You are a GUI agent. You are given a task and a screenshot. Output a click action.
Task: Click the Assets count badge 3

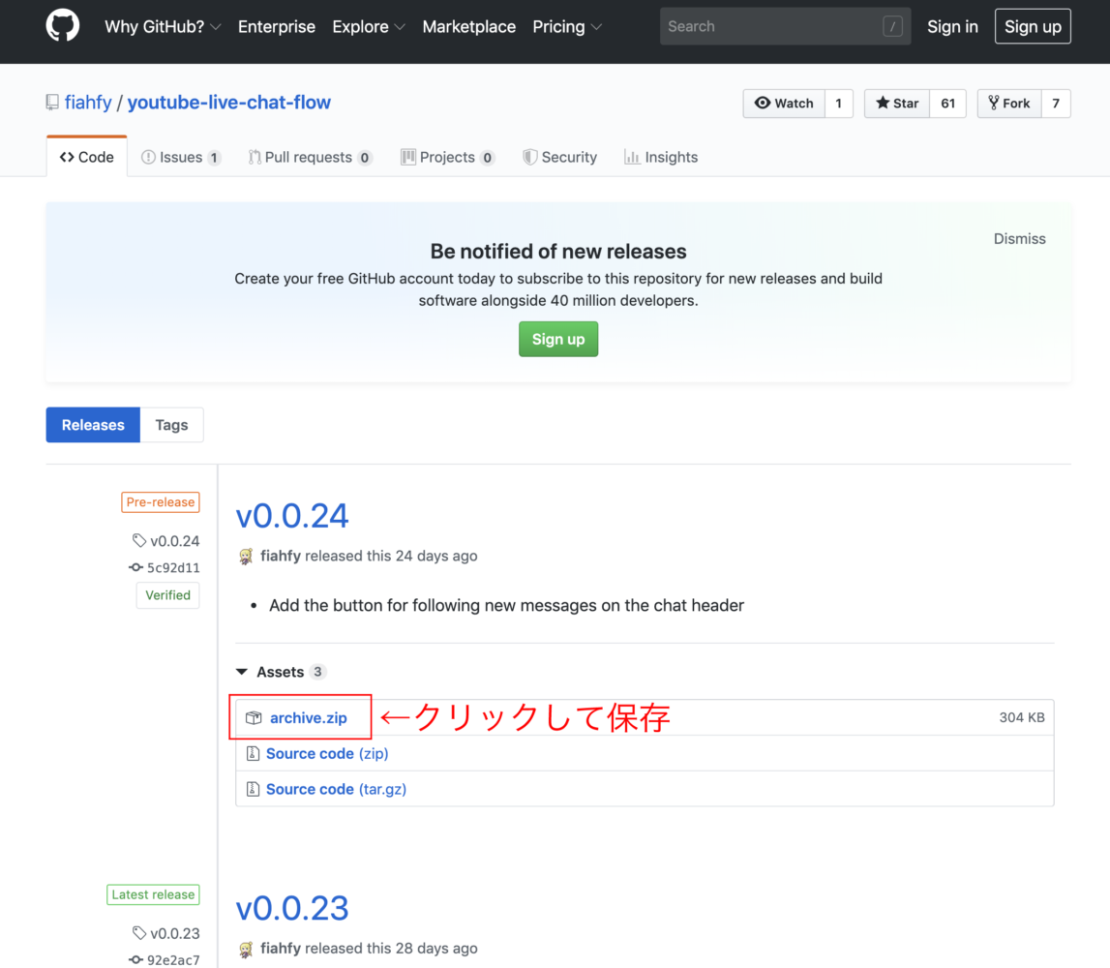point(317,671)
